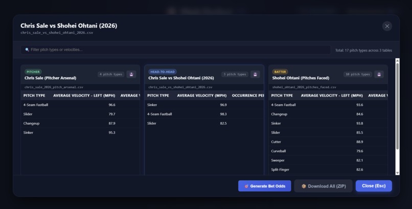Click the 96.9 velocity value
Image resolution: width=412 pixels, height=209 pixels.
point(223,105)
